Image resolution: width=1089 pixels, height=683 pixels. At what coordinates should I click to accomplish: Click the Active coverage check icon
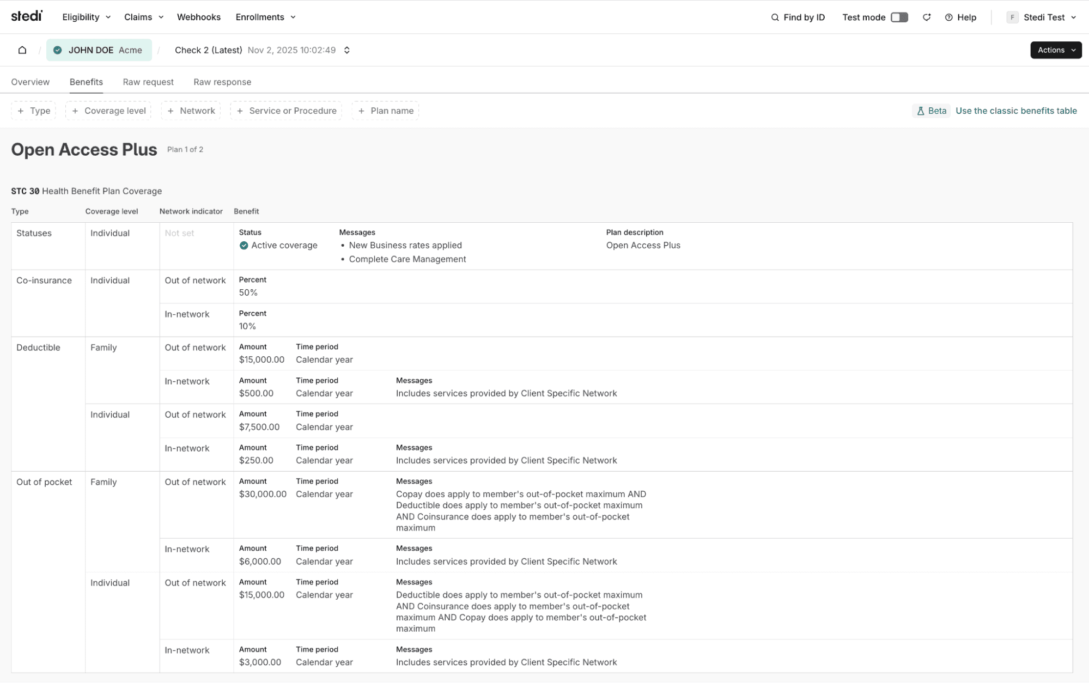coord(244,246)
